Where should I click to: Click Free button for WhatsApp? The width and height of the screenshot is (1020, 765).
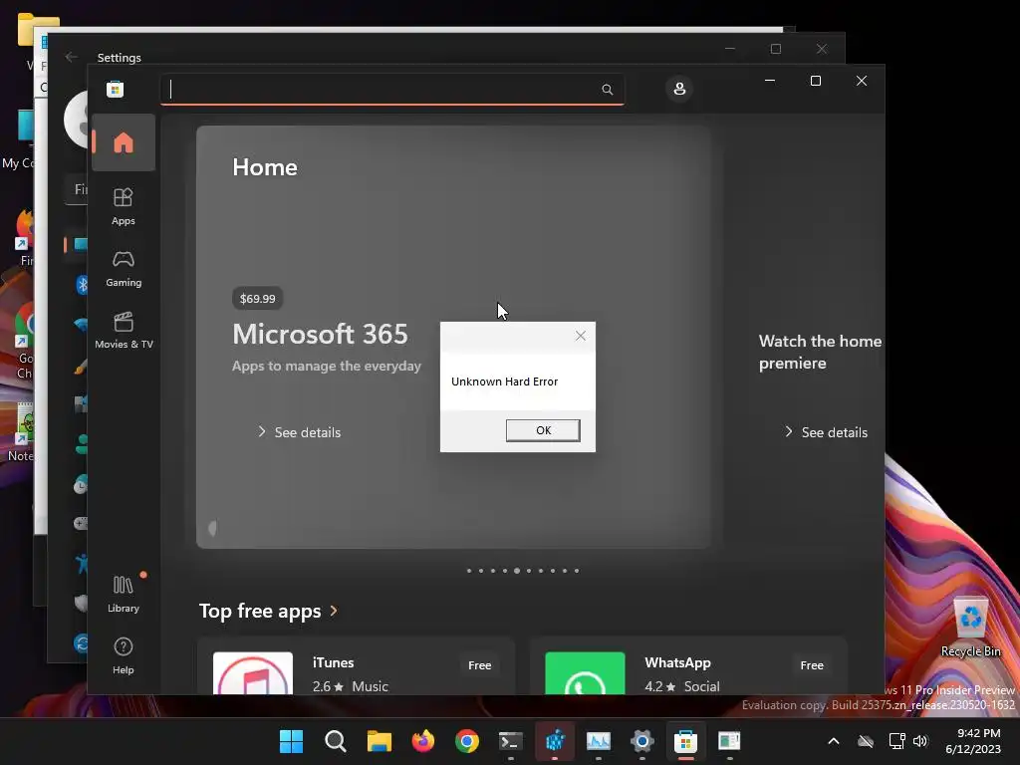tap(812, 665)
